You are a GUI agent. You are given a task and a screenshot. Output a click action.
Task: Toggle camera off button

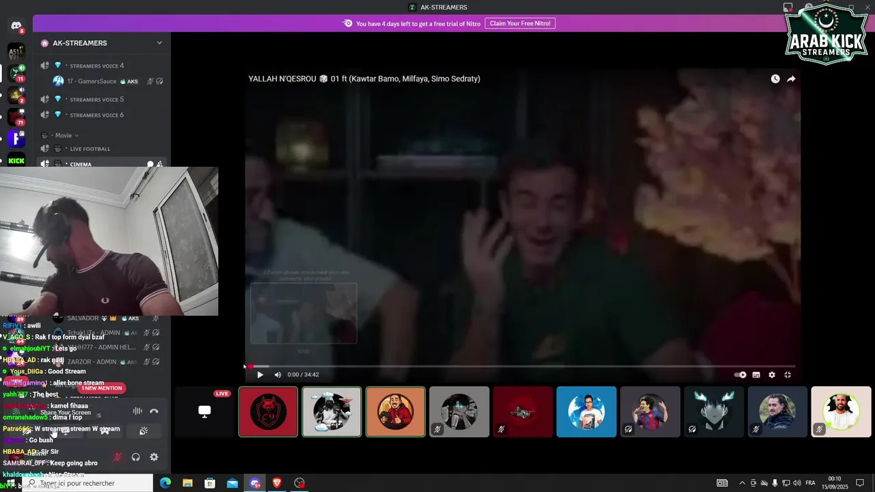coord(26,431)
